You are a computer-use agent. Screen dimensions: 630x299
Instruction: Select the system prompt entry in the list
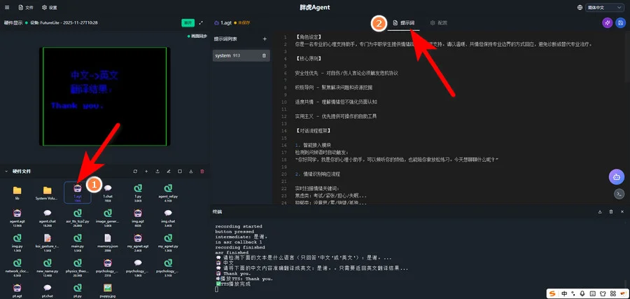[234, 55]
